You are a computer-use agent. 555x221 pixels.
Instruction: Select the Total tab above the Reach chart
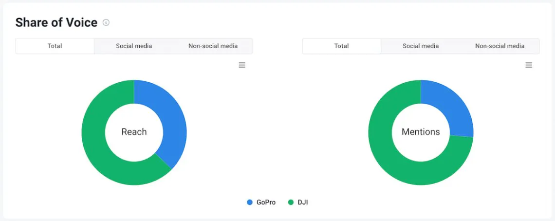[x=55, y=46]
